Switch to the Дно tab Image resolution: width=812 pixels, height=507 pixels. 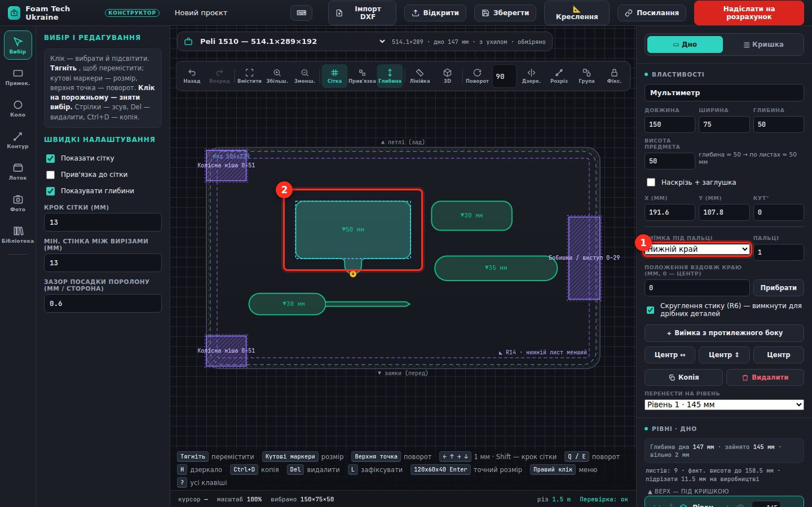click(x=685, y=45)
